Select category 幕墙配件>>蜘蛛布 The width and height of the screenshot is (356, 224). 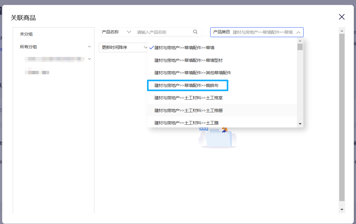coord(188,85)
